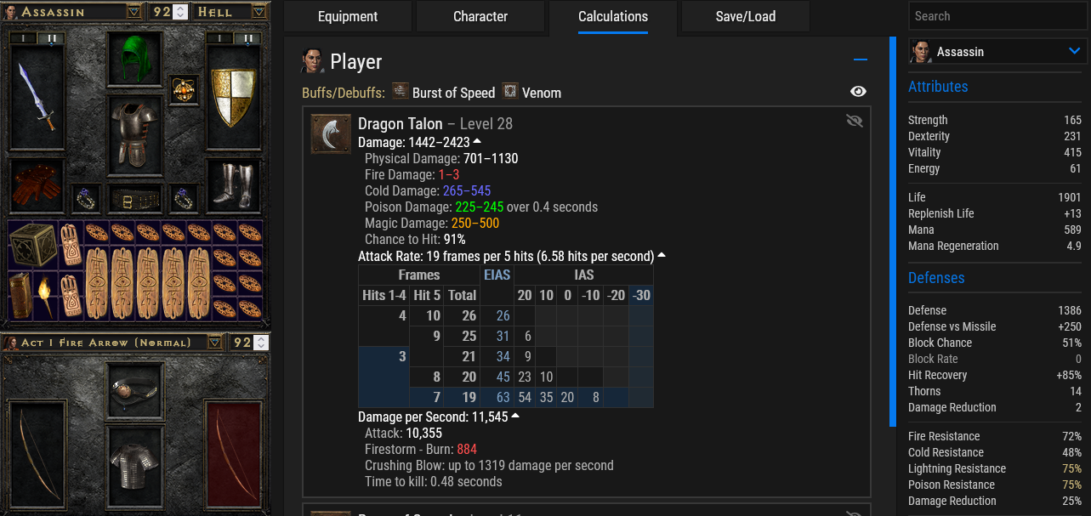1091x516 pixels.
Task: Switch to weapon set II on left
Action: coord(50,39)
